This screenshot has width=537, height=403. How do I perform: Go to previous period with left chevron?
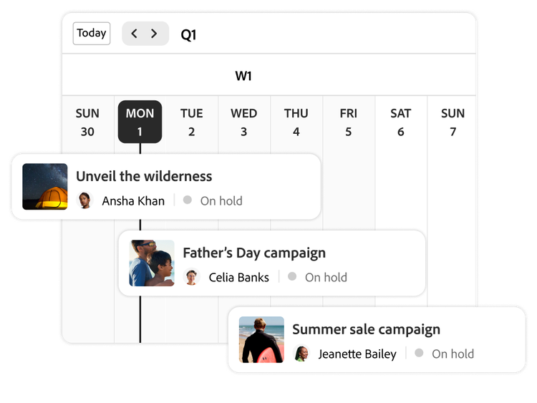coord(135,34)
